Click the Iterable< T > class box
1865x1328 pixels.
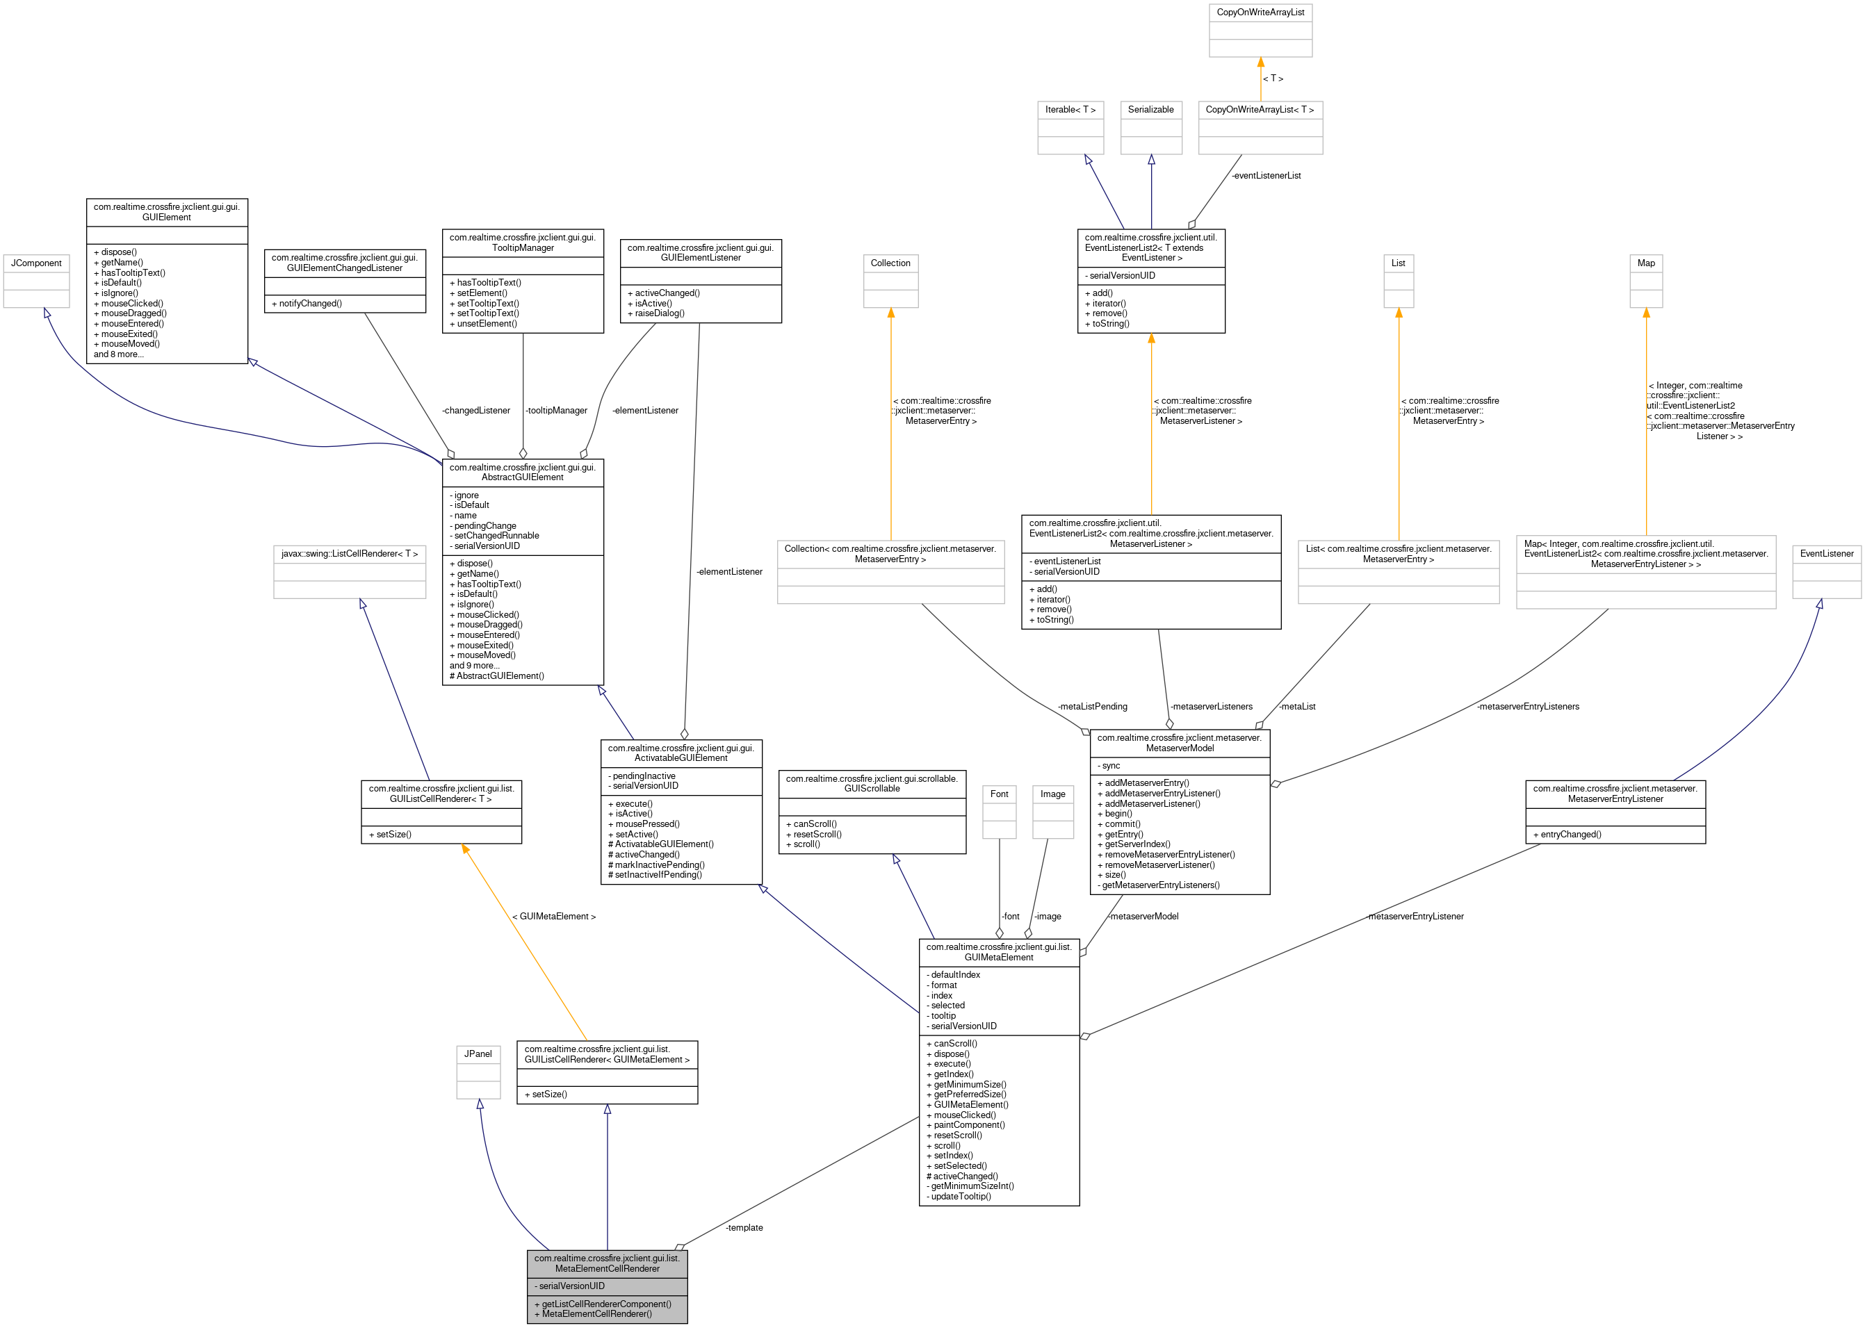(1070, 126)
